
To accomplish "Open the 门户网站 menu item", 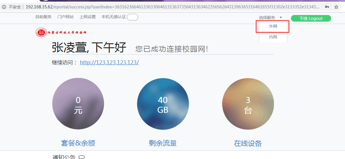I will pos(65,17).
